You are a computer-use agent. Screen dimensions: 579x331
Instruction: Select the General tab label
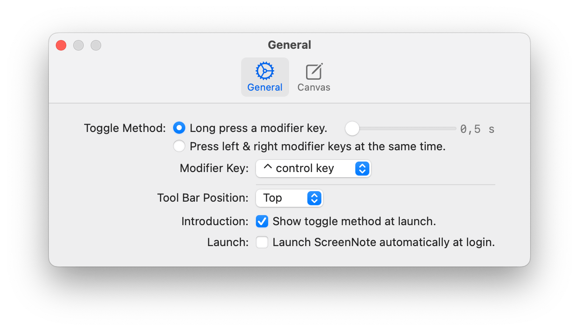(x=265, y=87)
